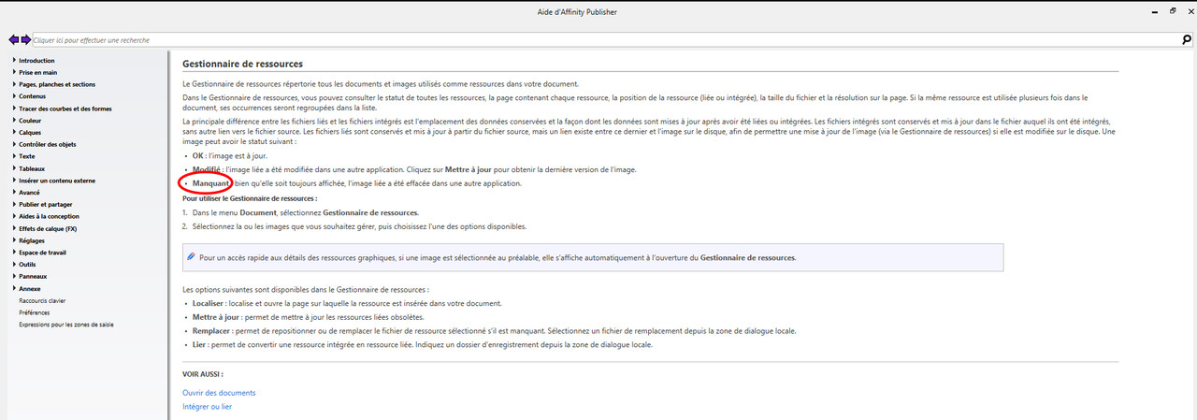
Task: Open the Préférences page
Action: click(33, 313)
